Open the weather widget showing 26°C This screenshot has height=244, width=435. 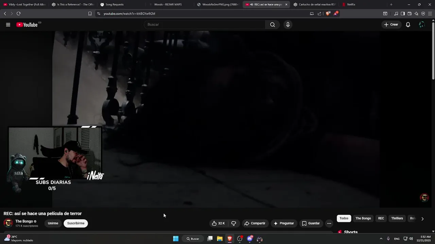[x=19, y=238]
